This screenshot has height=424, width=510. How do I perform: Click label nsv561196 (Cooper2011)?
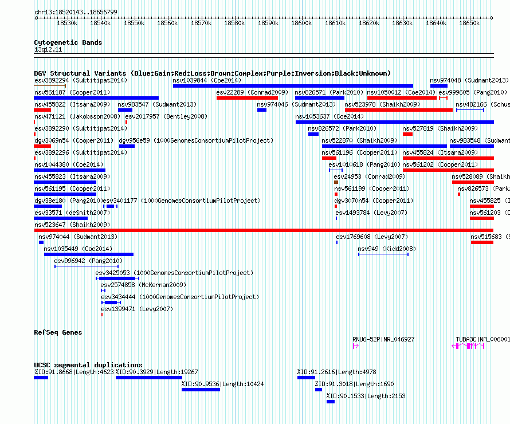[x=359, y=152]
